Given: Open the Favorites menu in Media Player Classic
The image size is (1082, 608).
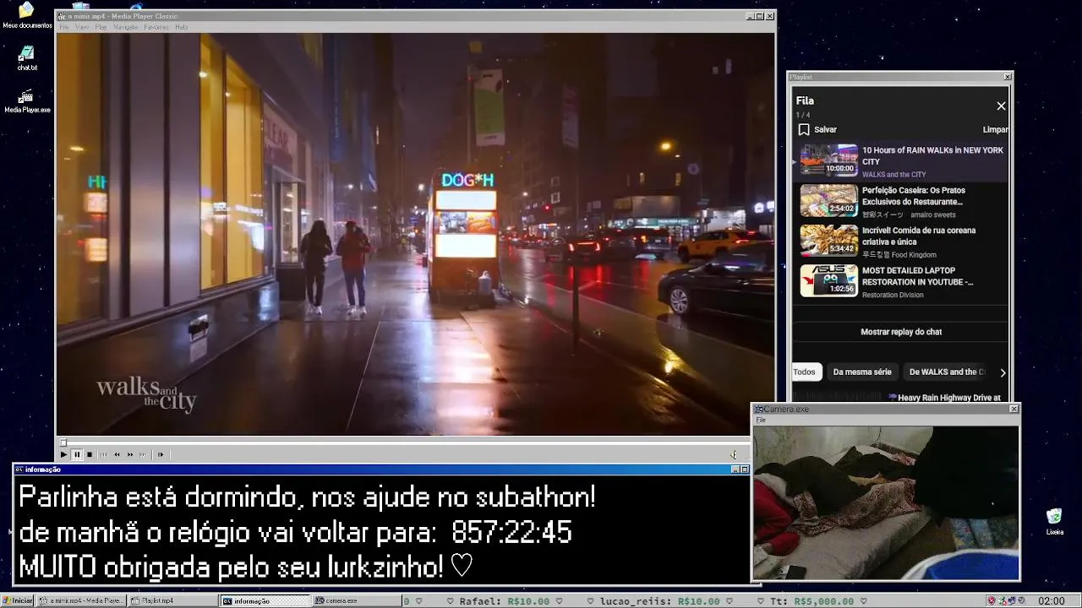Looking at the screenshot, I should point(156,27).
